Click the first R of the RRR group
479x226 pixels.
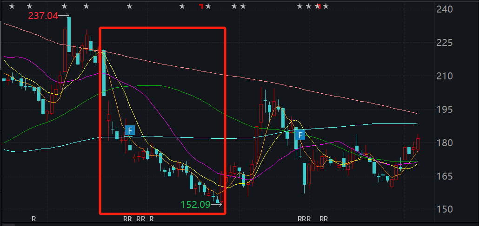299,219
